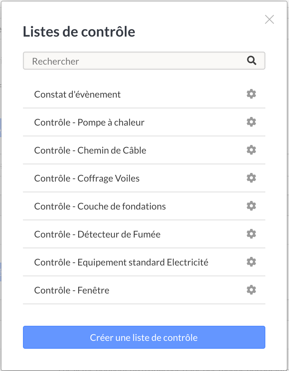The height and width of the screenshot is (371, 289).
Task: Click gear icon beside Coffrage Voiles
Action: tap(251, 178)
